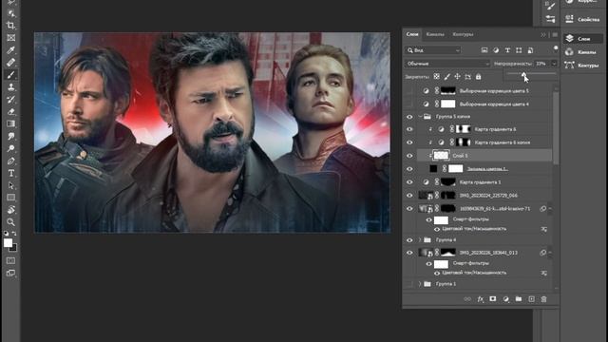Lock transparent pixels icon
Image resolution: width=608 pixels, height=342 pixels.
coord(437,77)
